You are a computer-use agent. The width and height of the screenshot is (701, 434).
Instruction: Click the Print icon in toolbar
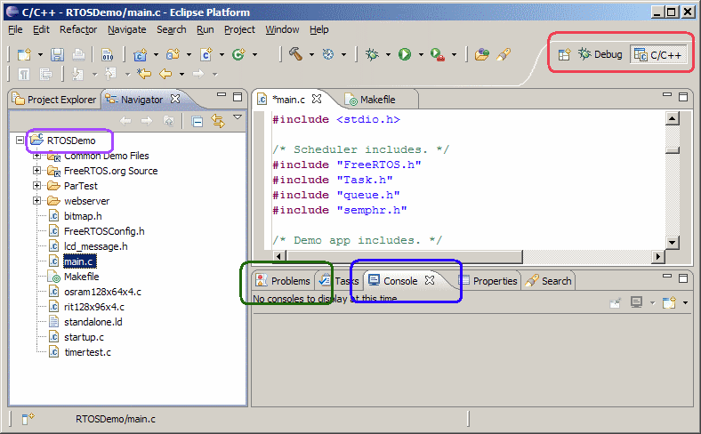tap(78, 54)
